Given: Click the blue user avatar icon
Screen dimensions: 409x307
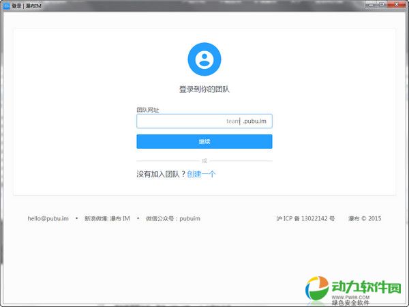Looking at the screenshot, I should pos(204,59).
